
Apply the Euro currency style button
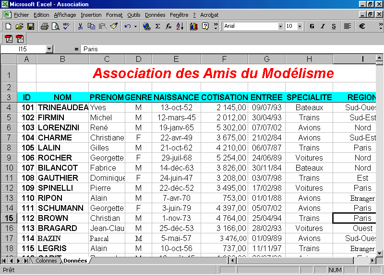[x=362, y=26]
